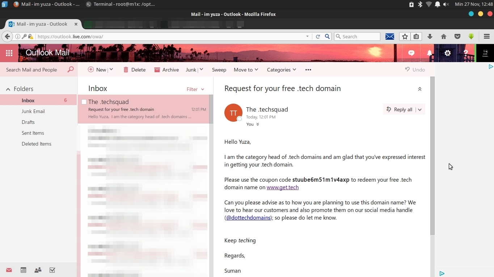494x277 pixels.
Task: Open the Firefox hamburger menu
Action: [x=487, y=36]
